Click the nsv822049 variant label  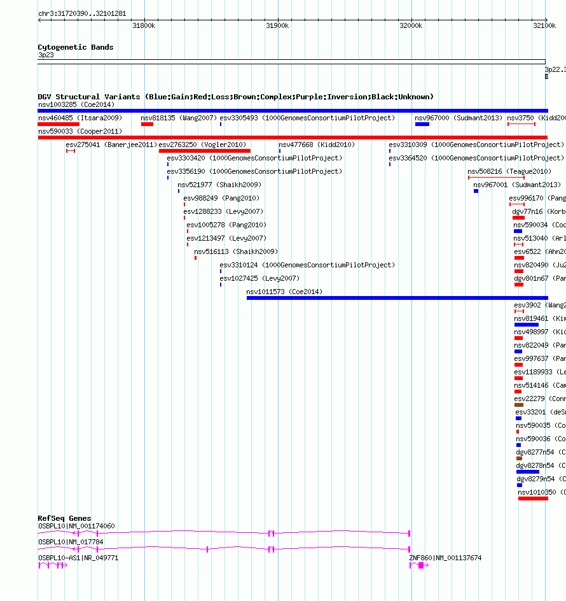coord(540,346)
